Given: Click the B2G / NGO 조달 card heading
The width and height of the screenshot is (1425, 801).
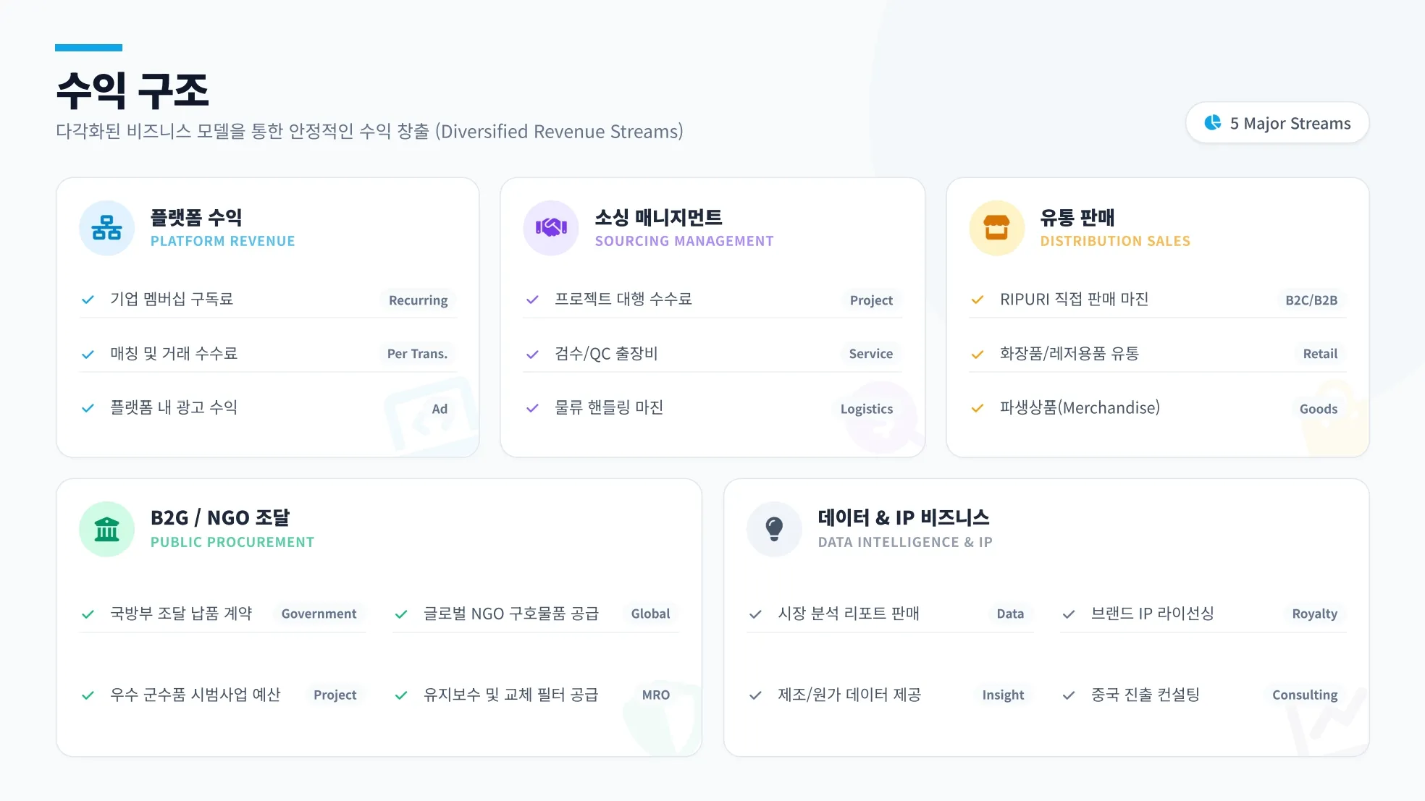Looking at the screenshot, I should (220, 518).
